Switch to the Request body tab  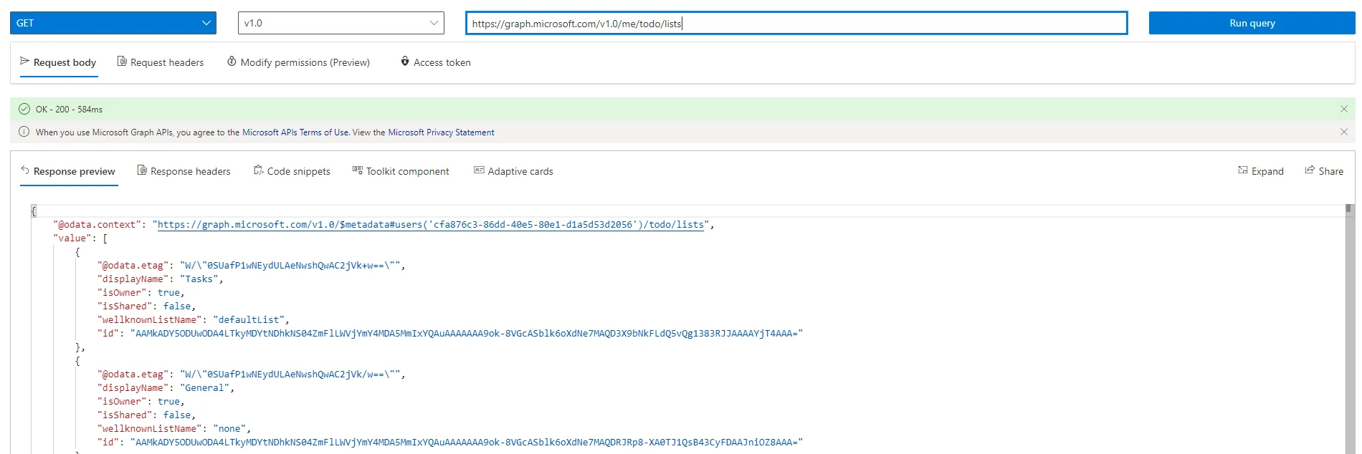58,62
